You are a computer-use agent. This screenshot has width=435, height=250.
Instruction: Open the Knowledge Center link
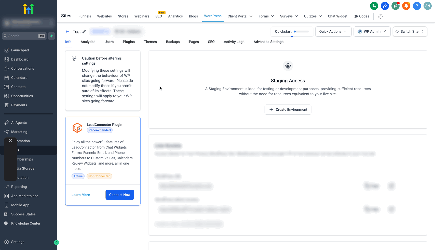point(26,224)
